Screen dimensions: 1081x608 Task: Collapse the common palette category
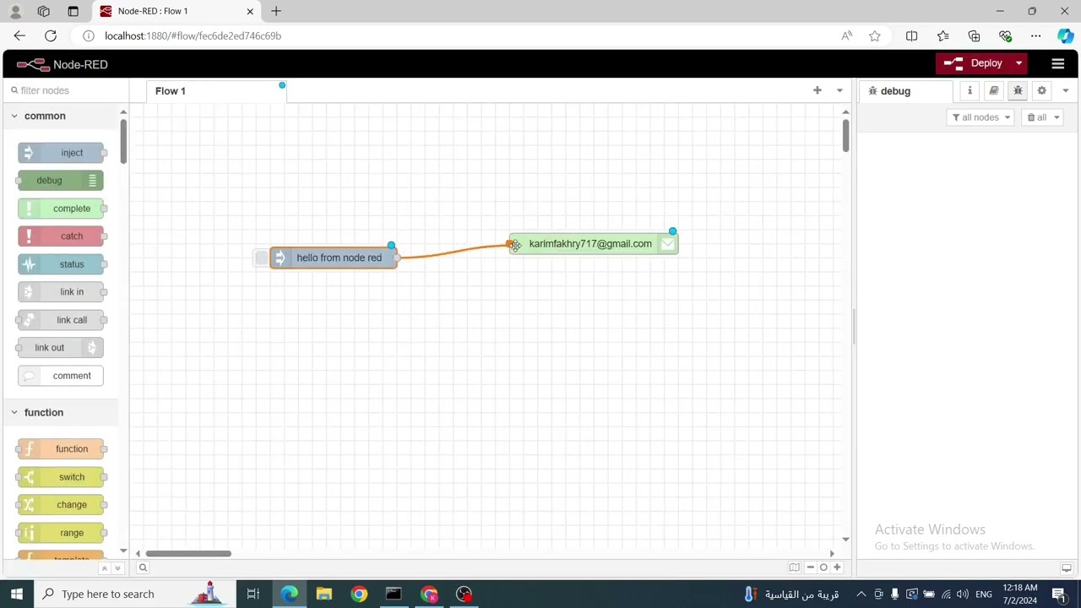click(x=60, y=116)
